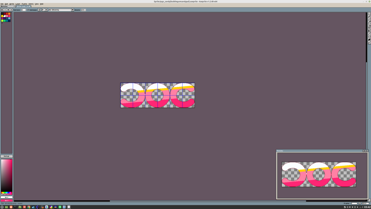Click the Frame number field
Image resolution: width=371 pixels, height=209 pixels.
(354, 203)
